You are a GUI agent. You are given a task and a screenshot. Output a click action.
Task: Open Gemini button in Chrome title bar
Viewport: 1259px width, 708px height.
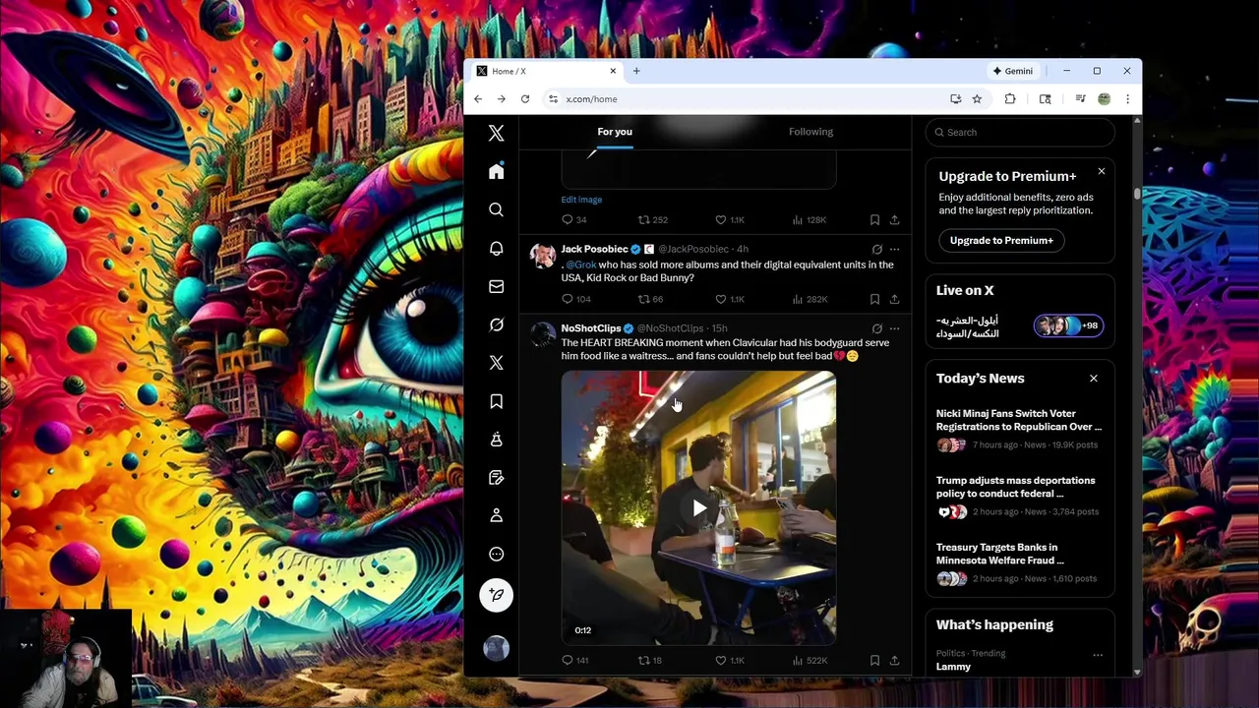[1013, 71]
